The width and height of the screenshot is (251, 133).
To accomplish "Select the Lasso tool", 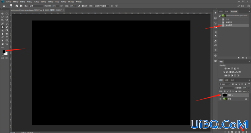I will pyautogui.click(x=2, y=17).
